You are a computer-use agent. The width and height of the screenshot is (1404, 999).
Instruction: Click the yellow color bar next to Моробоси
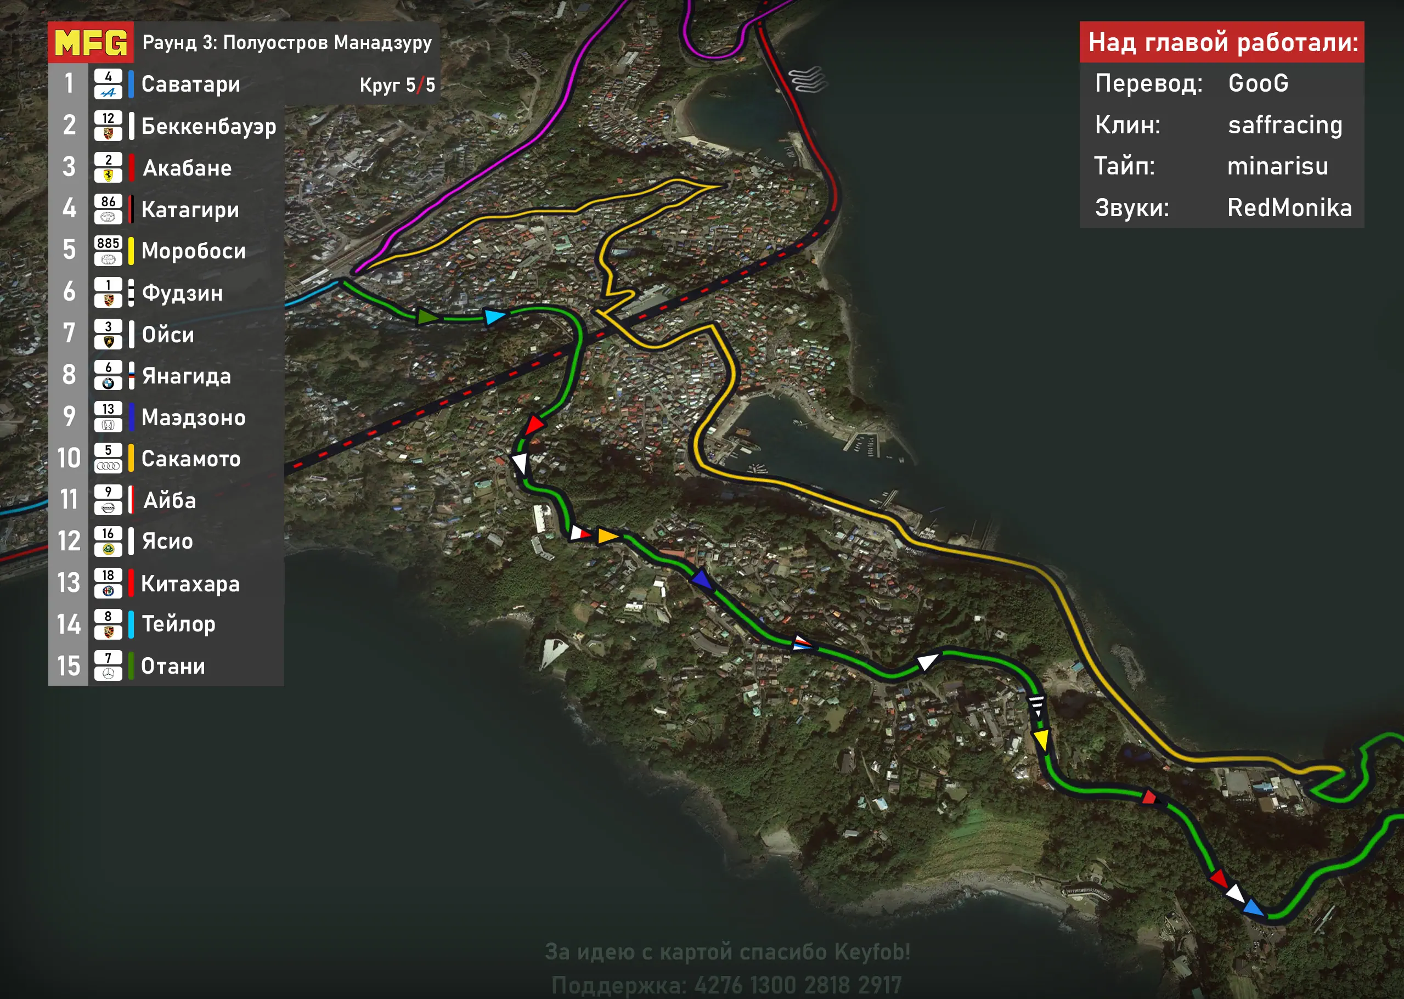pyautogui.click(x=131, y=251)
